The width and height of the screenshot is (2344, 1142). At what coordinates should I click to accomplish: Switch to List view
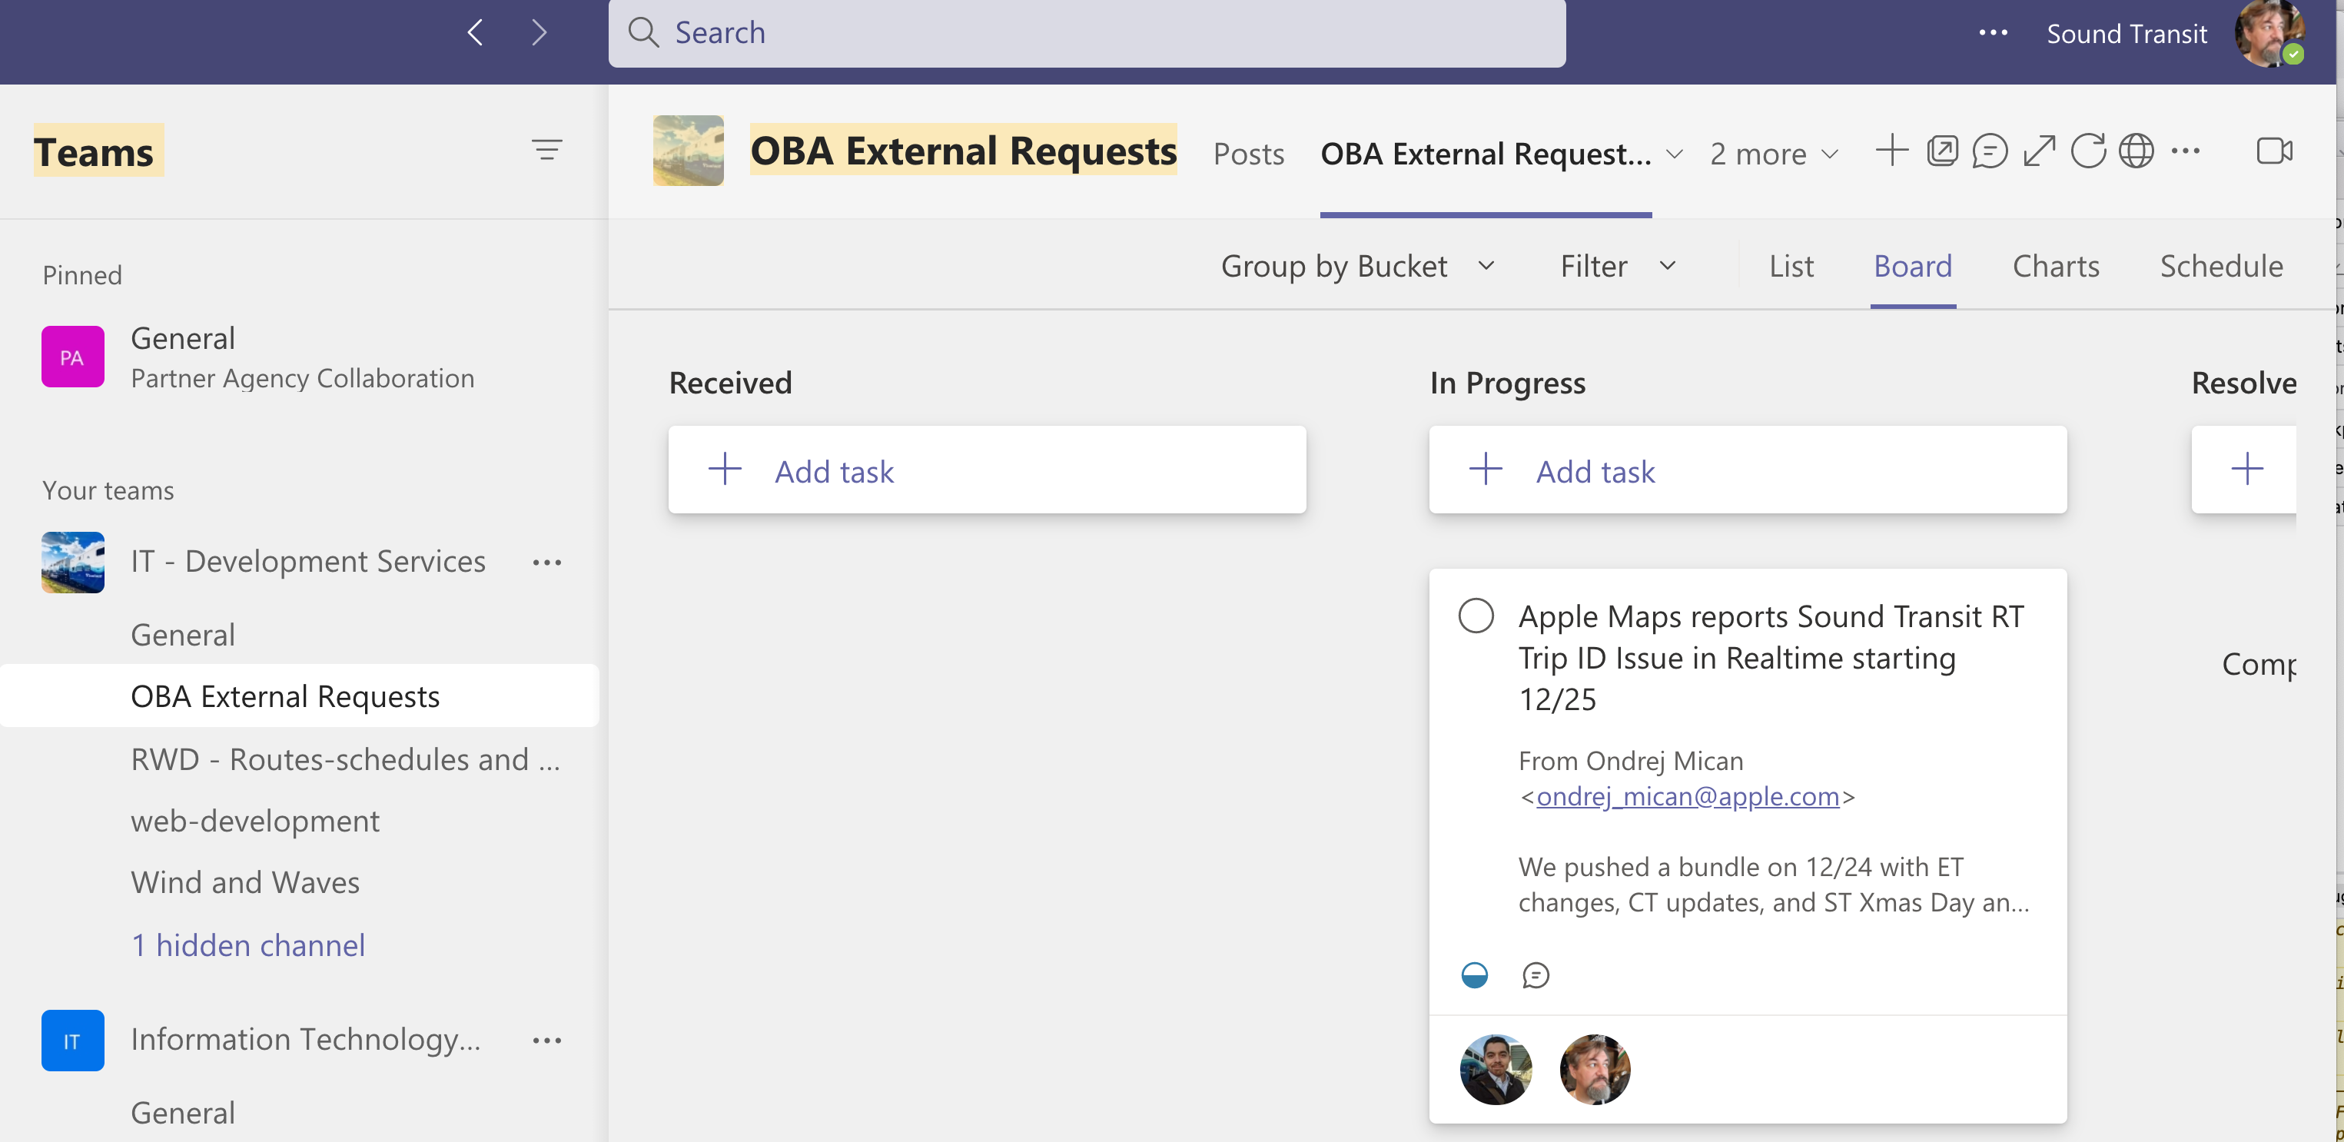[1791, 266]
